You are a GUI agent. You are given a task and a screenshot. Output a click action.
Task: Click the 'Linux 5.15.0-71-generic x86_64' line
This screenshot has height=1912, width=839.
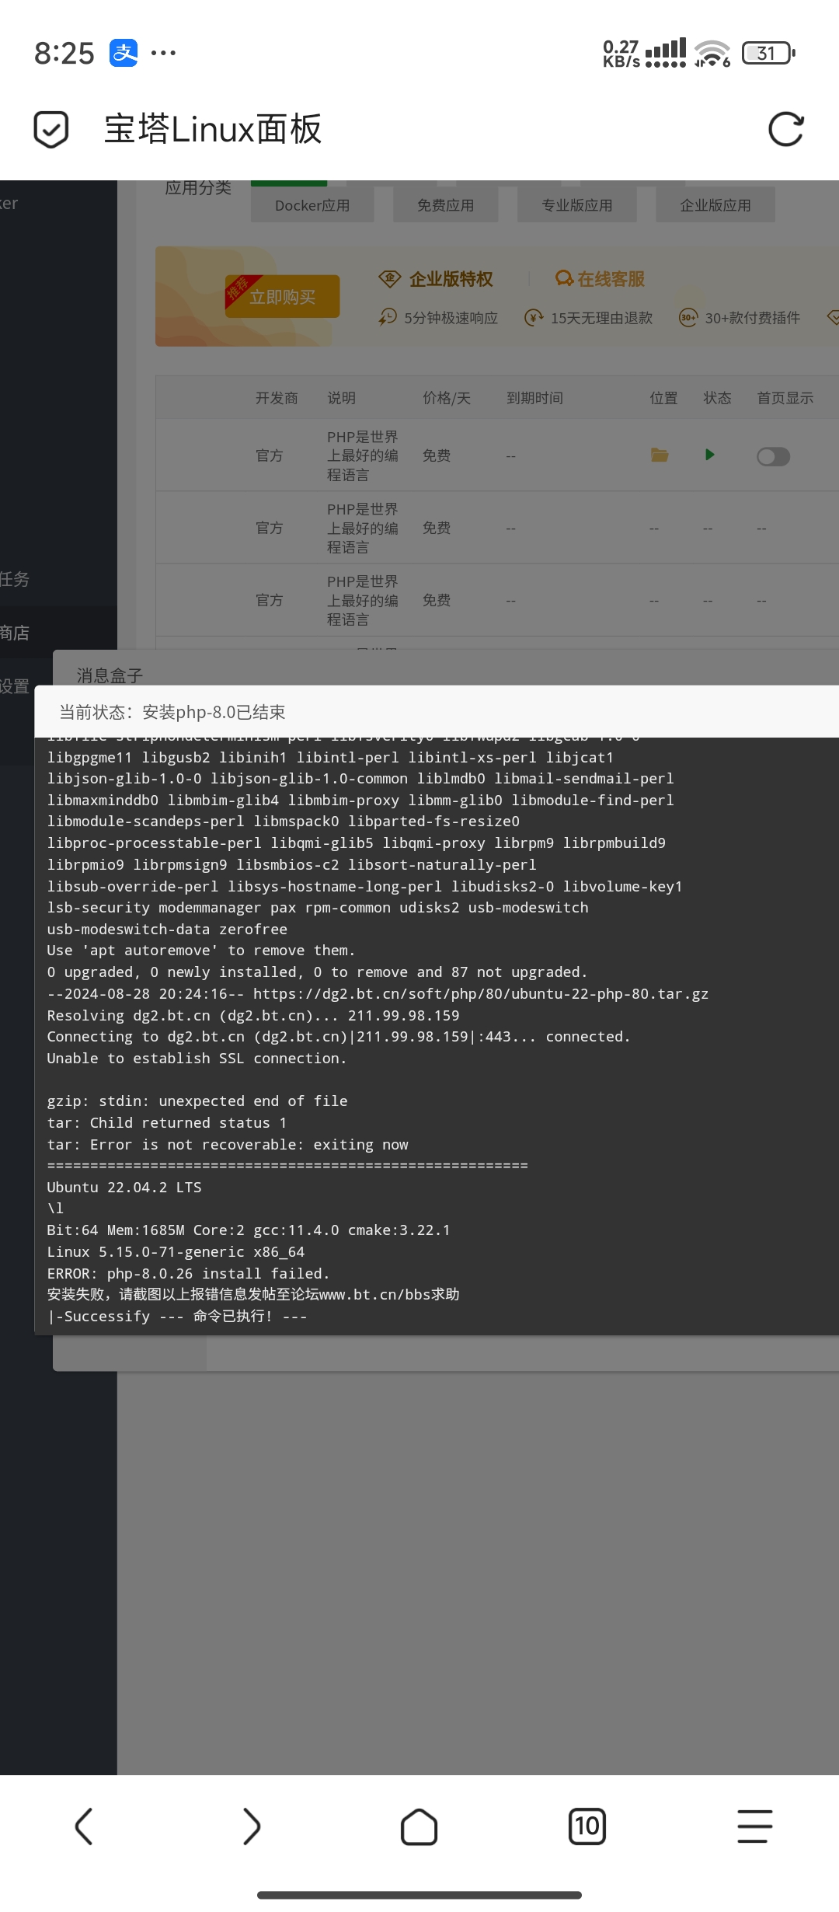pos(176,1251)
